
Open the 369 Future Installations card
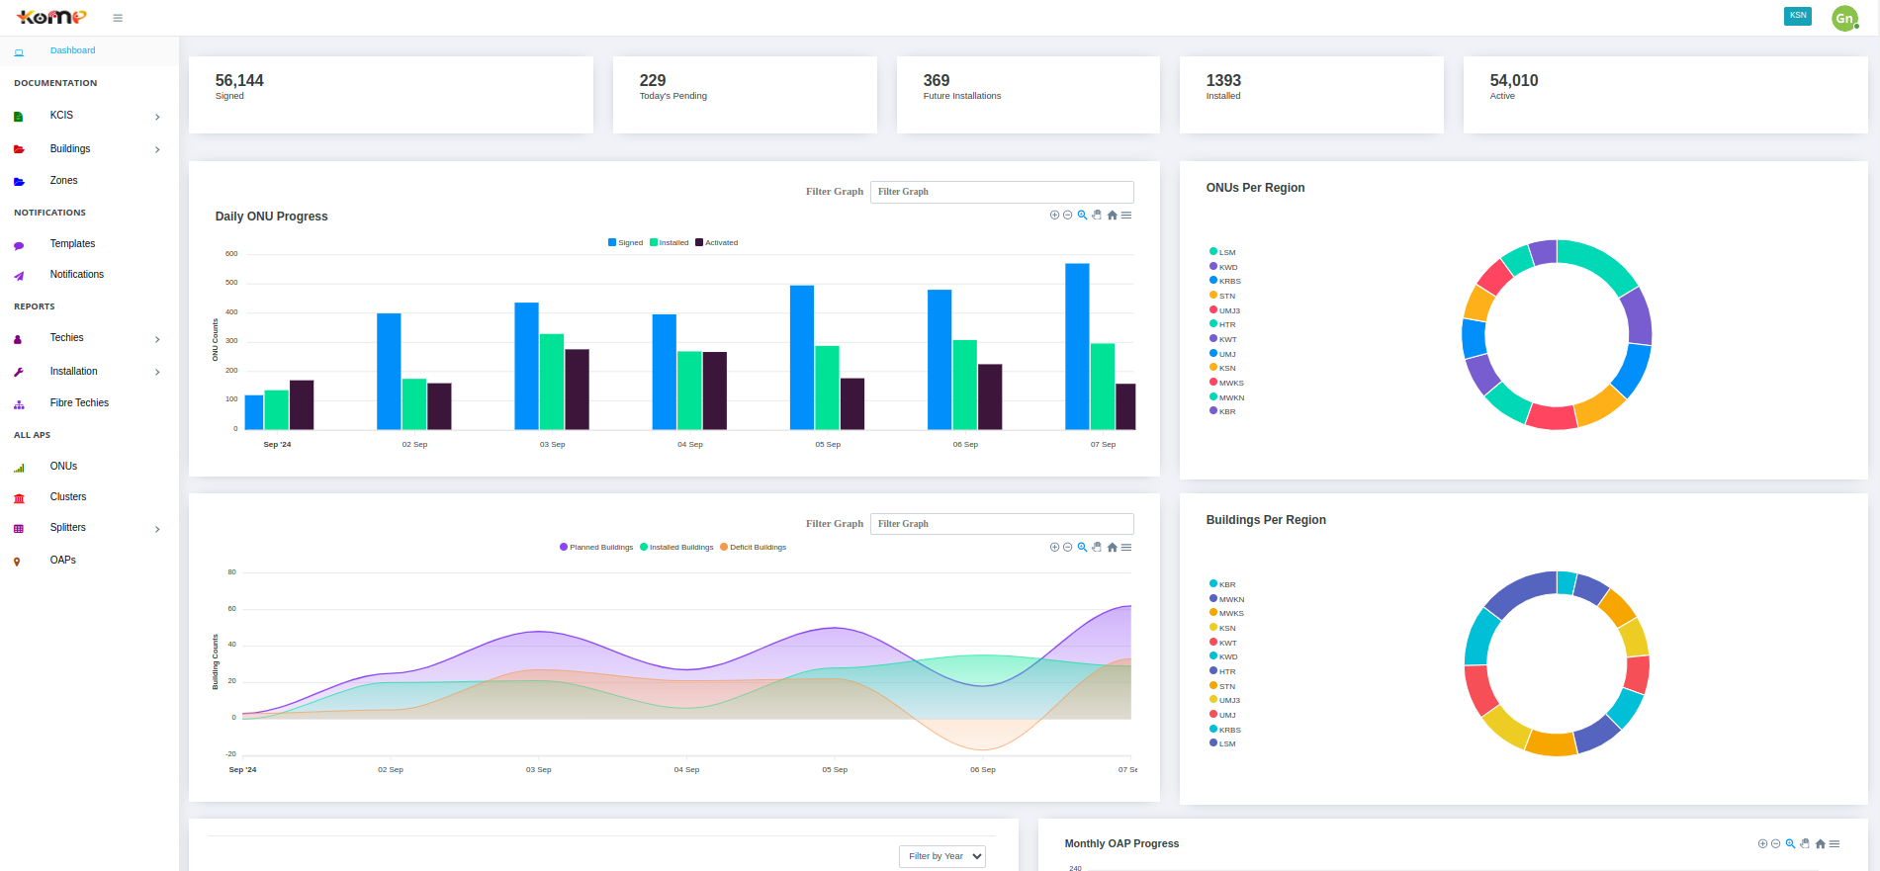tap(1029, 95)
